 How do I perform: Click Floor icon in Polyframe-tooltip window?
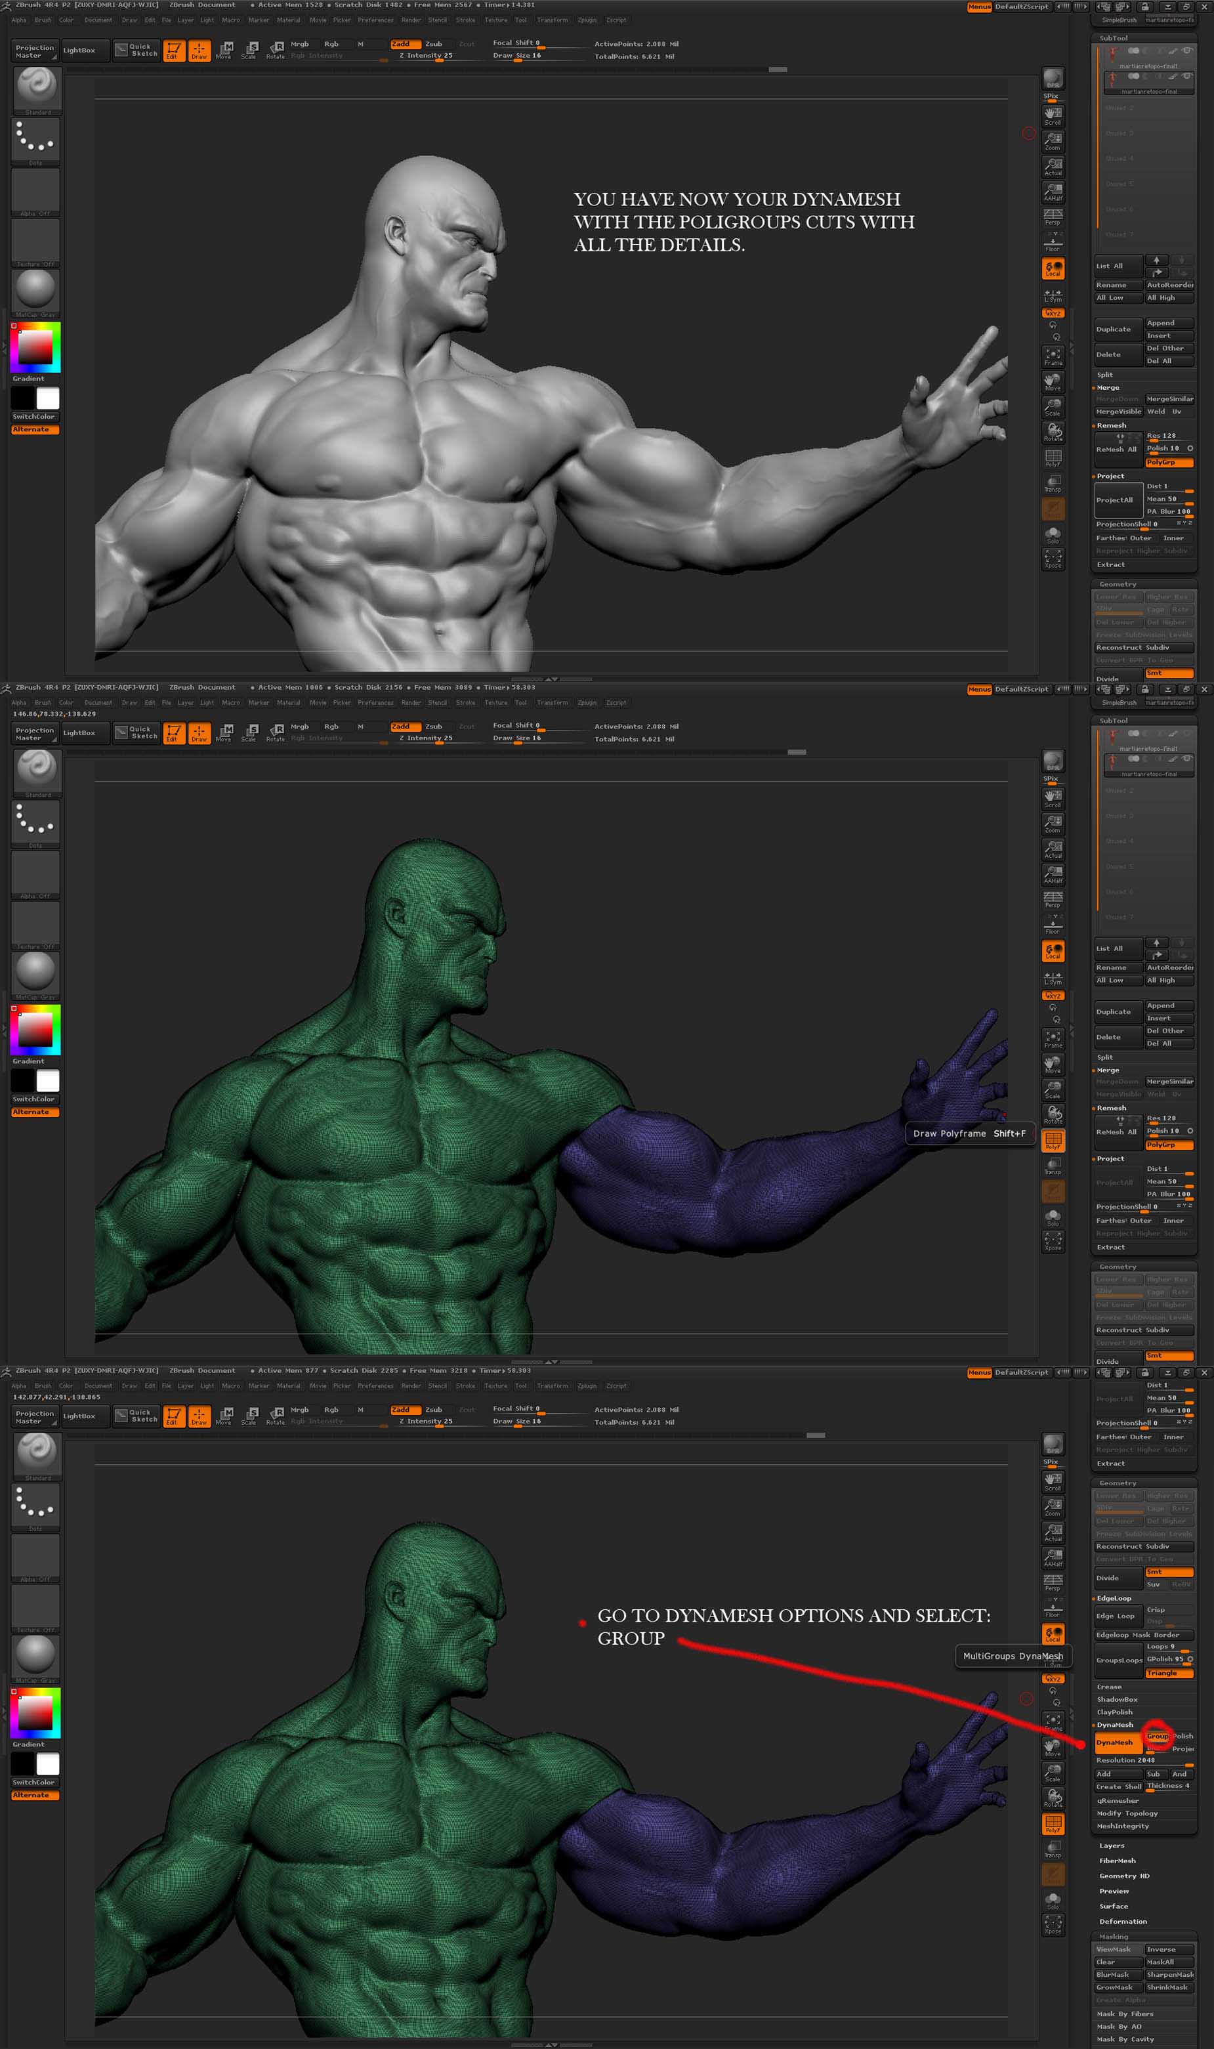click(1053, 925)
